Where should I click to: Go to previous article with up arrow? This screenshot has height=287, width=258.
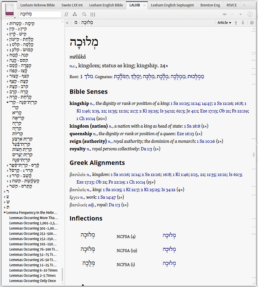(236, 23)
